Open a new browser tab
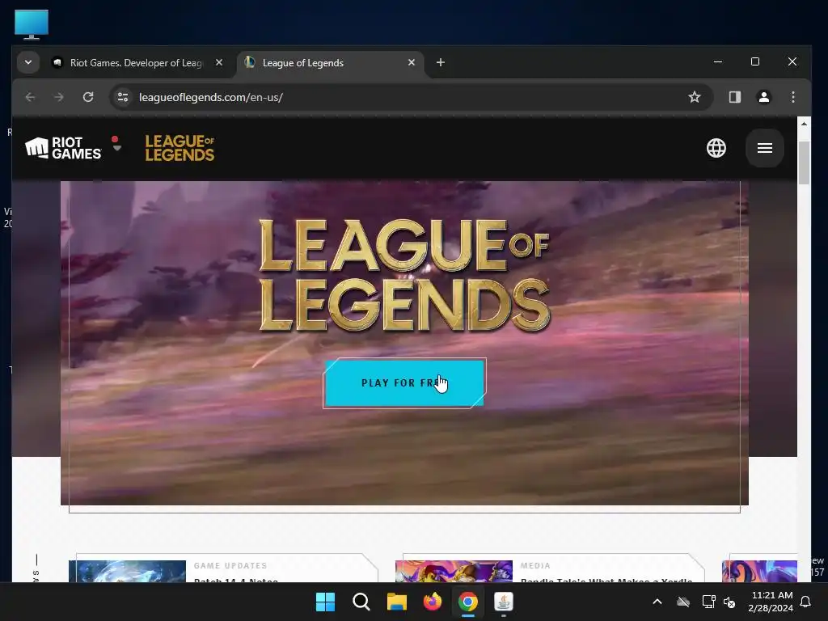 click(x=441, y=63)
